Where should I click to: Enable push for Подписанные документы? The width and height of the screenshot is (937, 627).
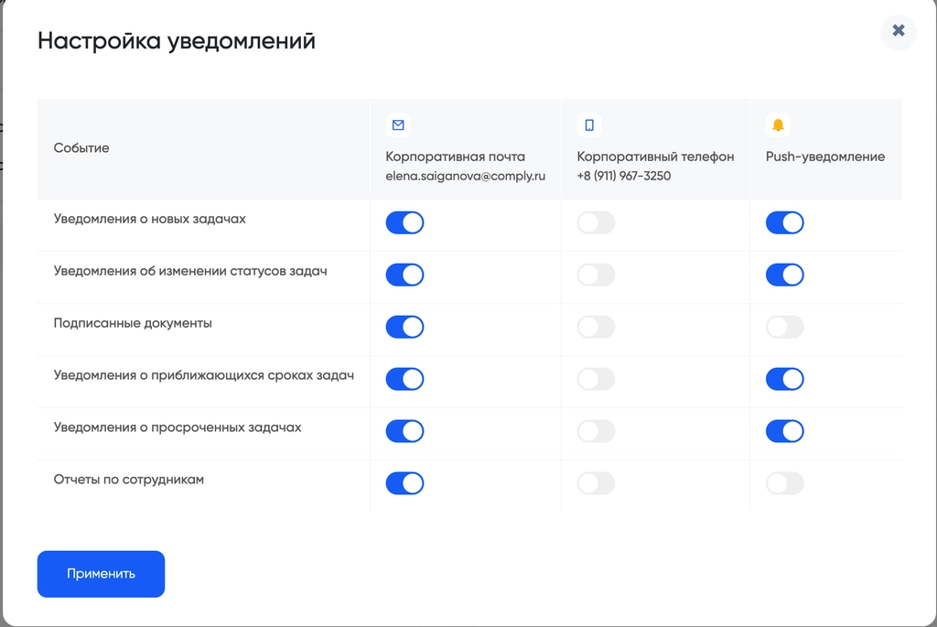pyautogui.click(x=784, y=327)
